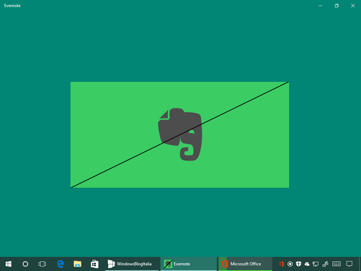Open Windows Defender shield tray icon
The width and height of the screenshot is (361, 271).
click(299, 264)
